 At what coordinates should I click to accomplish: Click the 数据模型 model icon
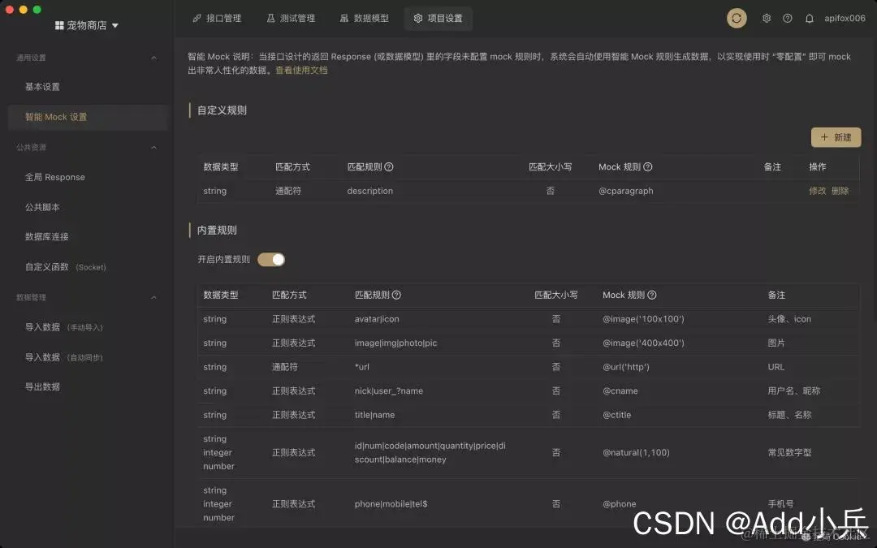343,18
